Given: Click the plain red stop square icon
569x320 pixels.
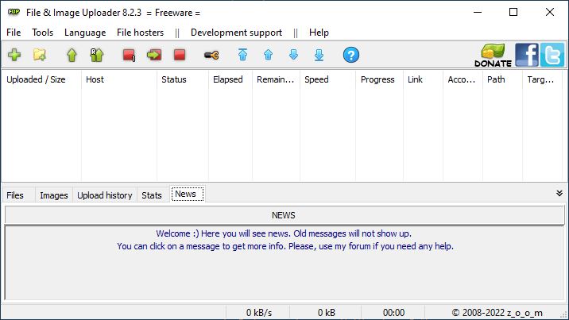Looking at the screenshot, I should tap(180, 55).
